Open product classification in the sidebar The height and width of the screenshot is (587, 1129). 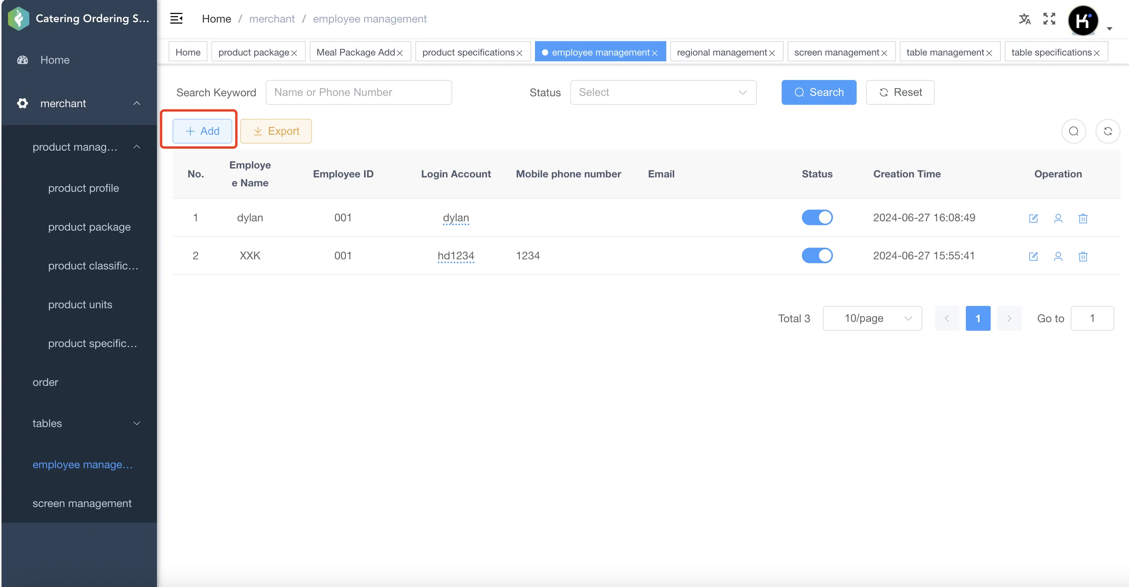click(x=79, y=266)
